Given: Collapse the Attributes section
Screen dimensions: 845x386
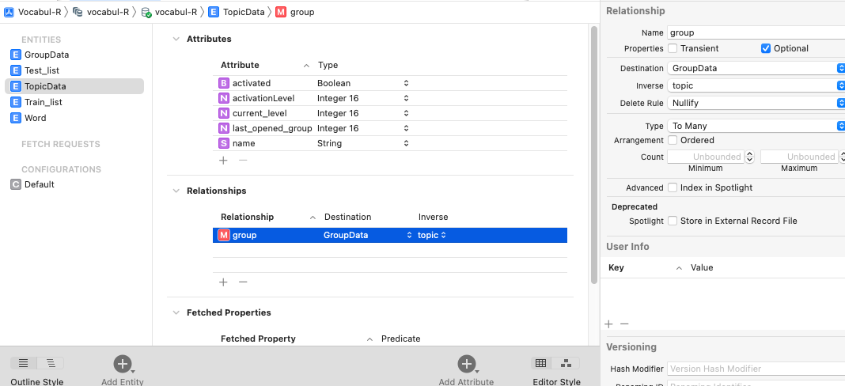Looking at the screenshot, I should 176,39.
